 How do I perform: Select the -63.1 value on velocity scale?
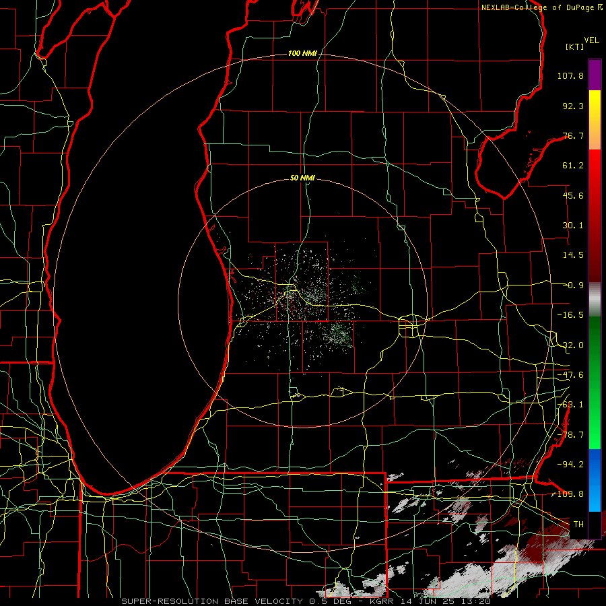coord(570,405)
